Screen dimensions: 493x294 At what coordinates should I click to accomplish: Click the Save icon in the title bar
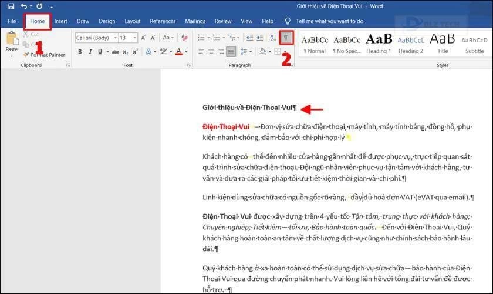coord(11,6)
